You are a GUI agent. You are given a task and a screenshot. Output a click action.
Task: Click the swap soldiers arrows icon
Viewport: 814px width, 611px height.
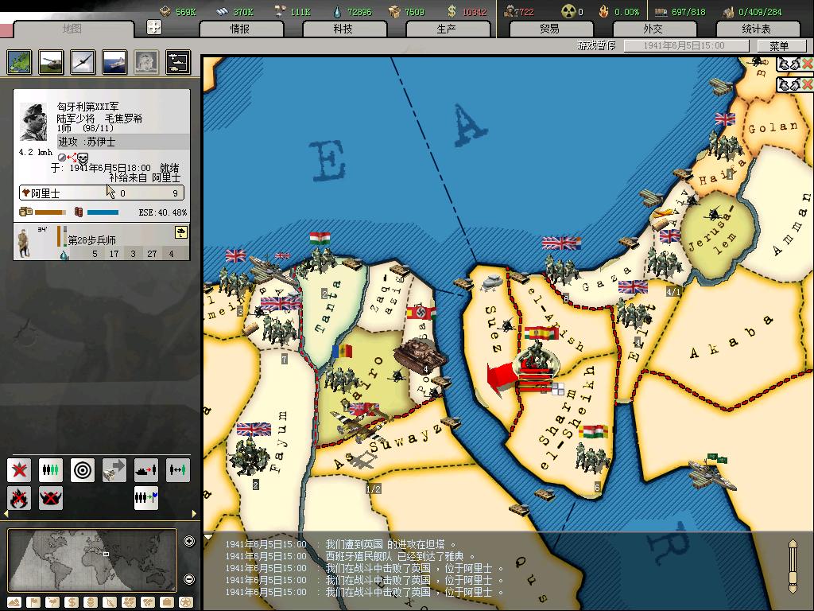pyautogui.click(x=177, y=470)
